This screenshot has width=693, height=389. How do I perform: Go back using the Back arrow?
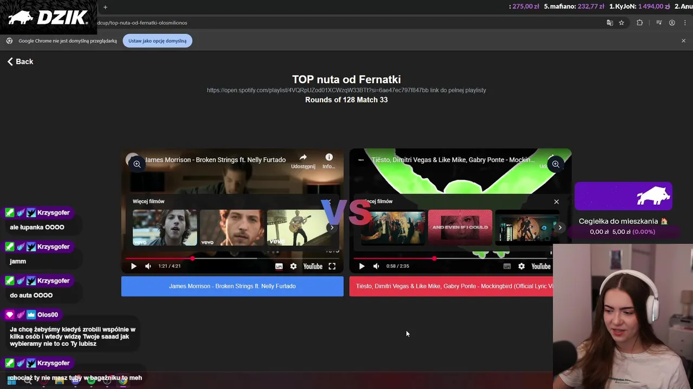click(20, 62)
